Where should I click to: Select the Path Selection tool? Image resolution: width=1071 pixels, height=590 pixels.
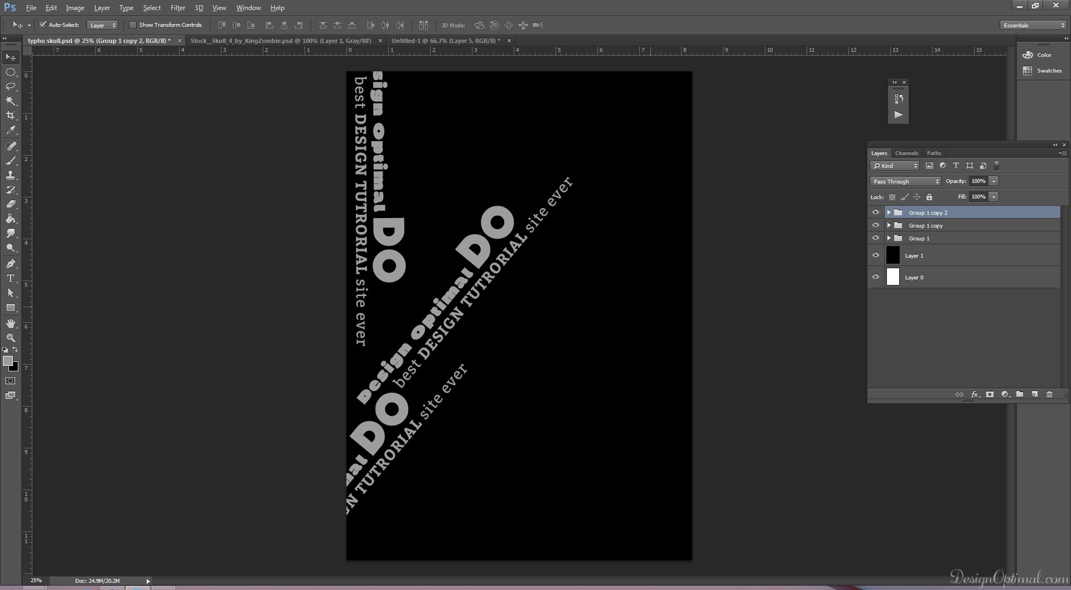(x=11, y=293)
